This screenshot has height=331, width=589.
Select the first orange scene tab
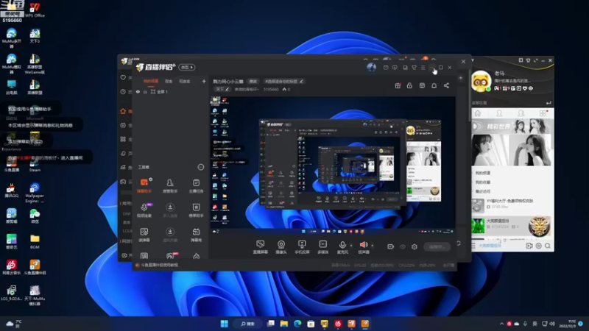coord(151,81)
